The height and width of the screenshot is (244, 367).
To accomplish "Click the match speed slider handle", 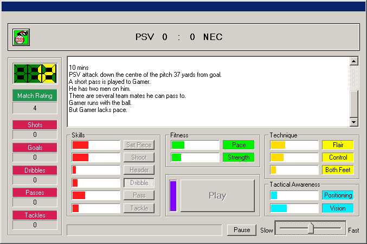I will point(311,229).
